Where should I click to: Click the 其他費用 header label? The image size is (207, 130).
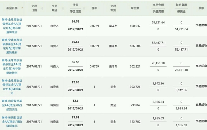181,5
